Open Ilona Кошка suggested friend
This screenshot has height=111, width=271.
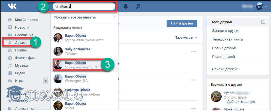tap(234, 109)
